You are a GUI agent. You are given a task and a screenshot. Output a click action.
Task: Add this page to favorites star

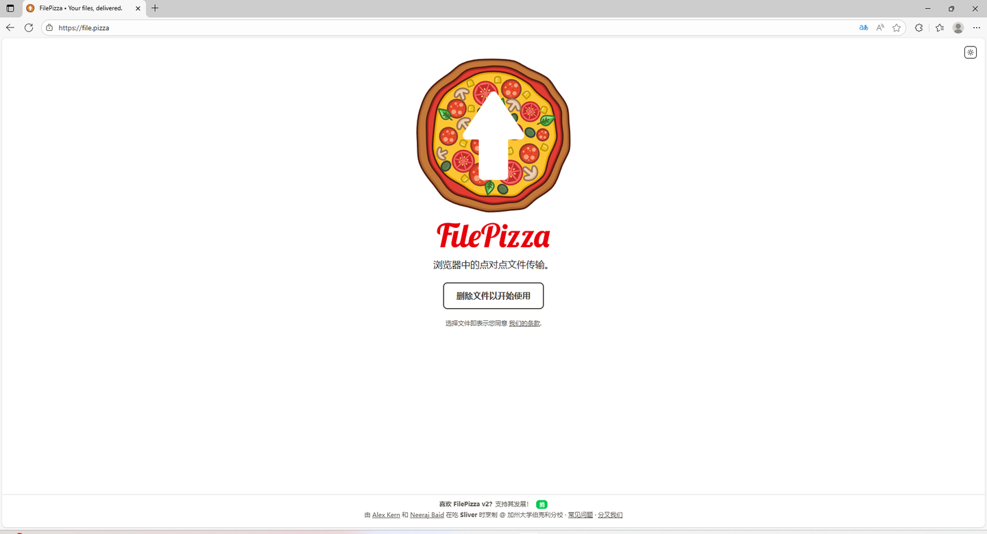click(x=897, y=28)
